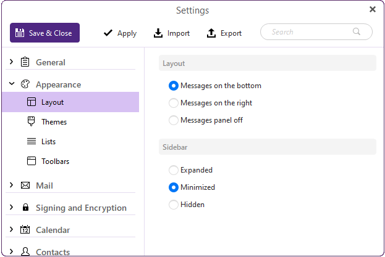Screen dimensions: 385x257
Task: Expand the General section arrow
Action: (12, 62)
